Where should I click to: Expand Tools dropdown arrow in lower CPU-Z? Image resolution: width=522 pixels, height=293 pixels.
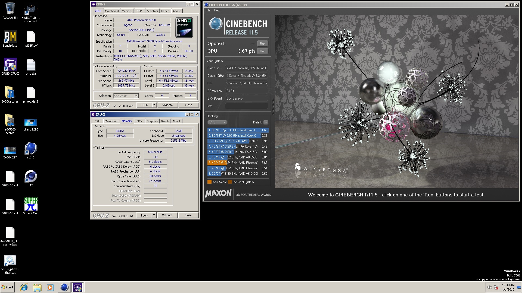click(154, 215)
